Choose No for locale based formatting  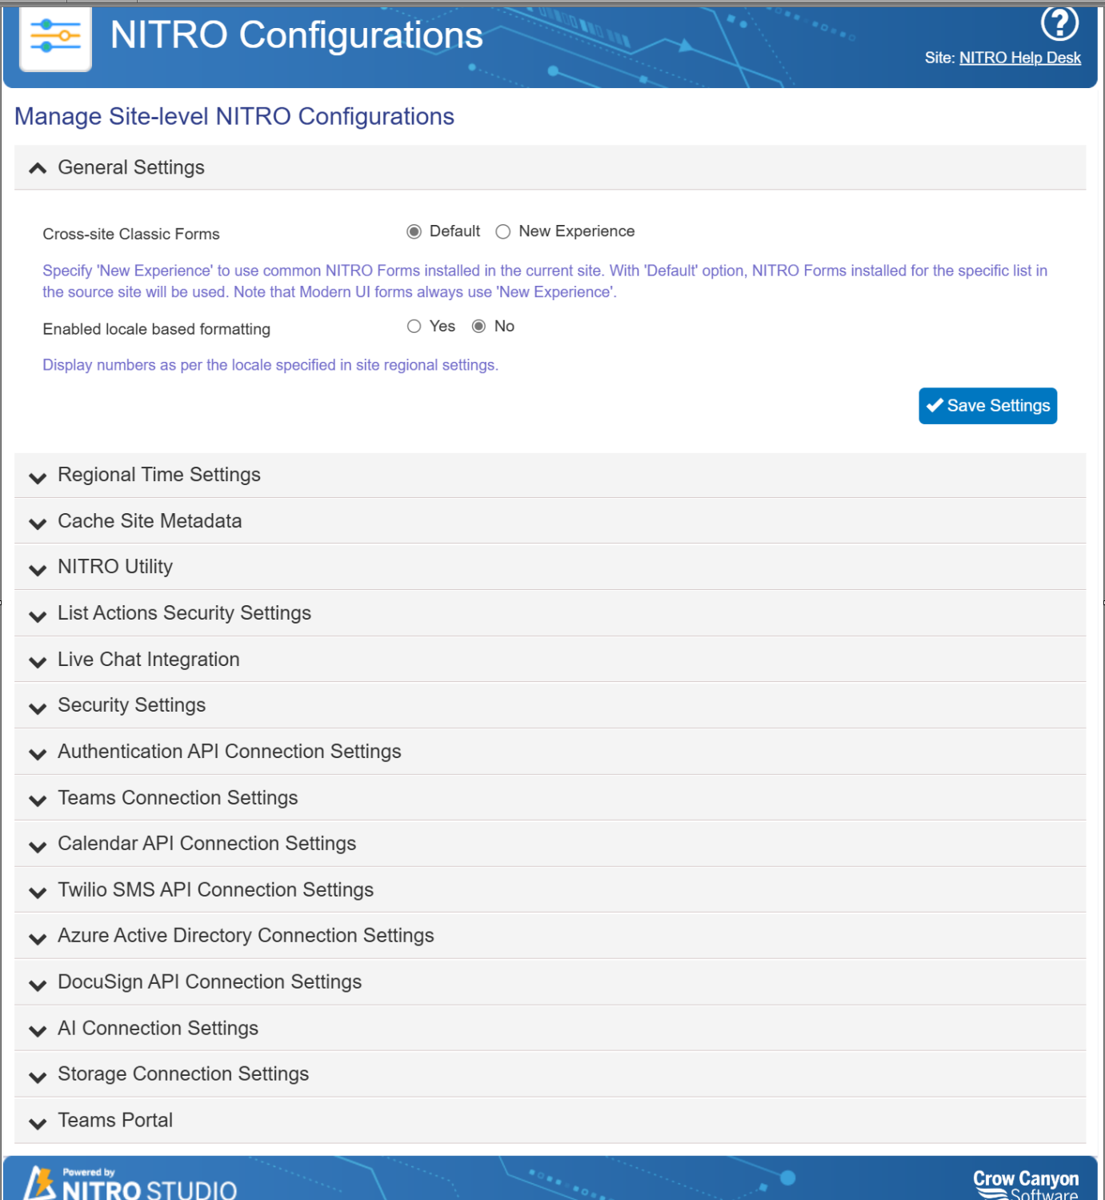coord(478,327)
